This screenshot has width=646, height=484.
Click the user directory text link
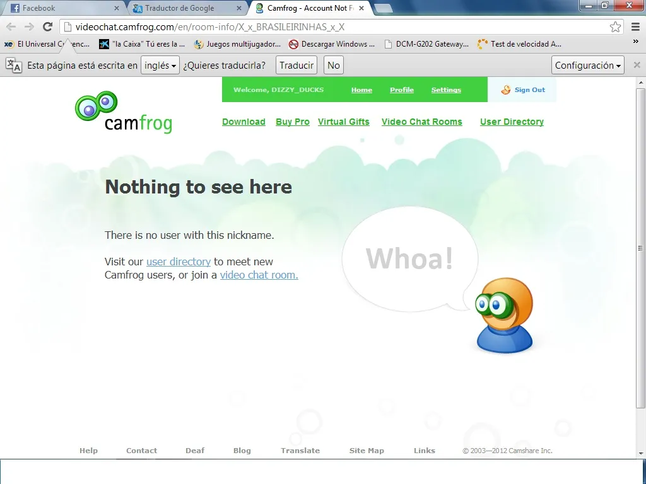click(178, 262)
